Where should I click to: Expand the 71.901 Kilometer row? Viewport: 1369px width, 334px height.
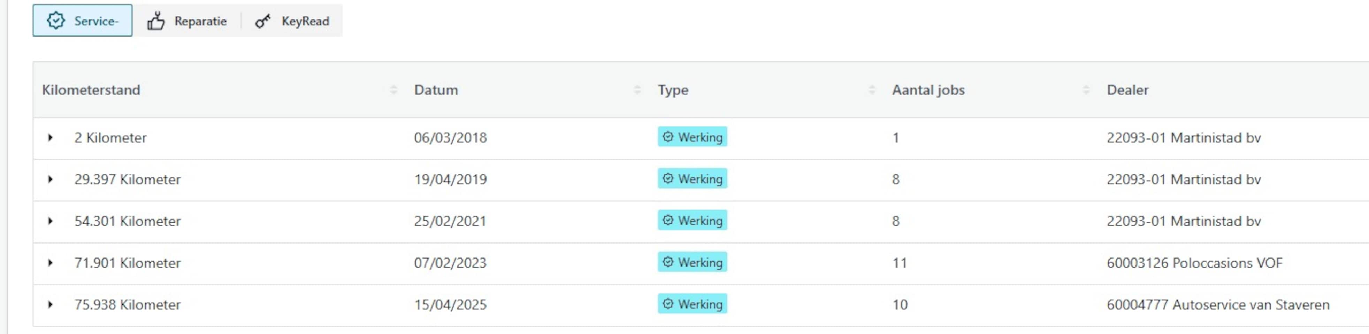click(x=50, y=263)
